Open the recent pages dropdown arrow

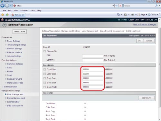pyautogui.click(x=10, y=6)
